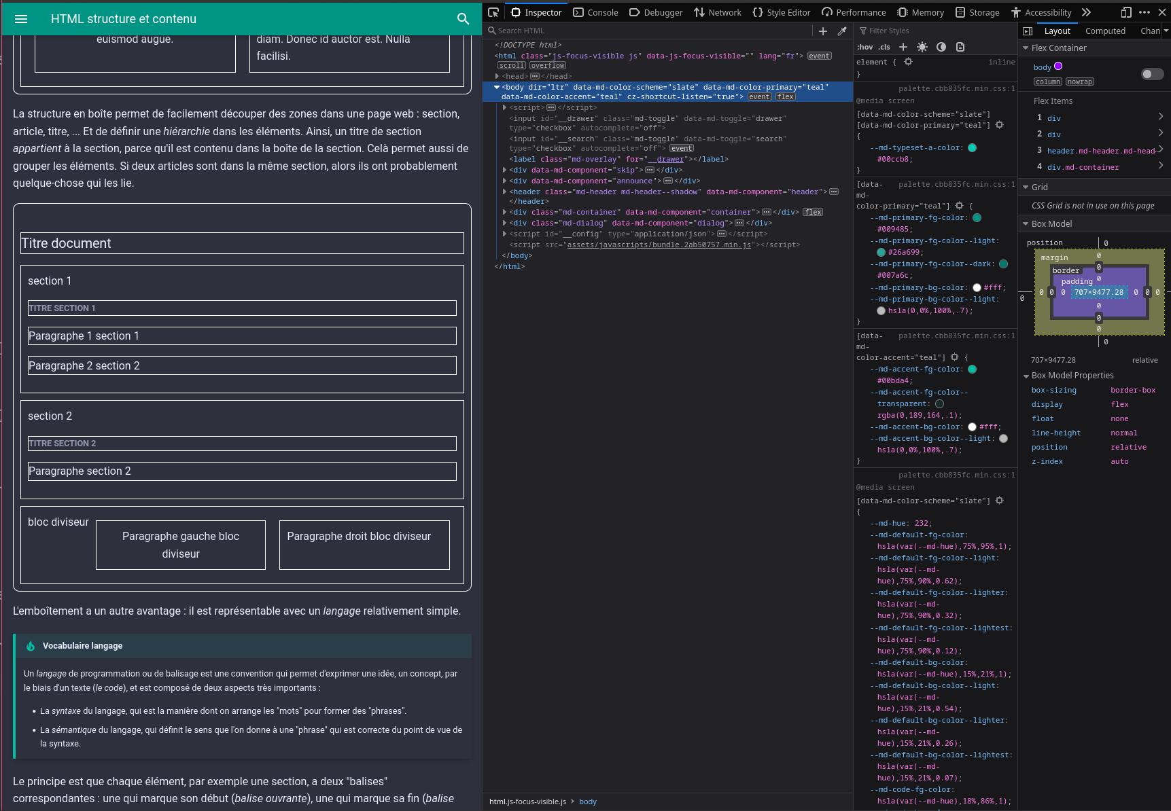Open devtools options menu (three dots)
The height and width of the screenshot is (811, 1171).
[x=1144, y=12]
